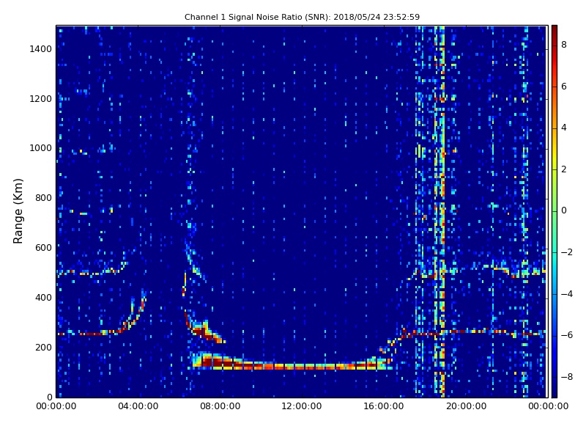Select the 12:00:00 time axis tick label
Viewport: 586px width, 440px height.
pos(302,406)
